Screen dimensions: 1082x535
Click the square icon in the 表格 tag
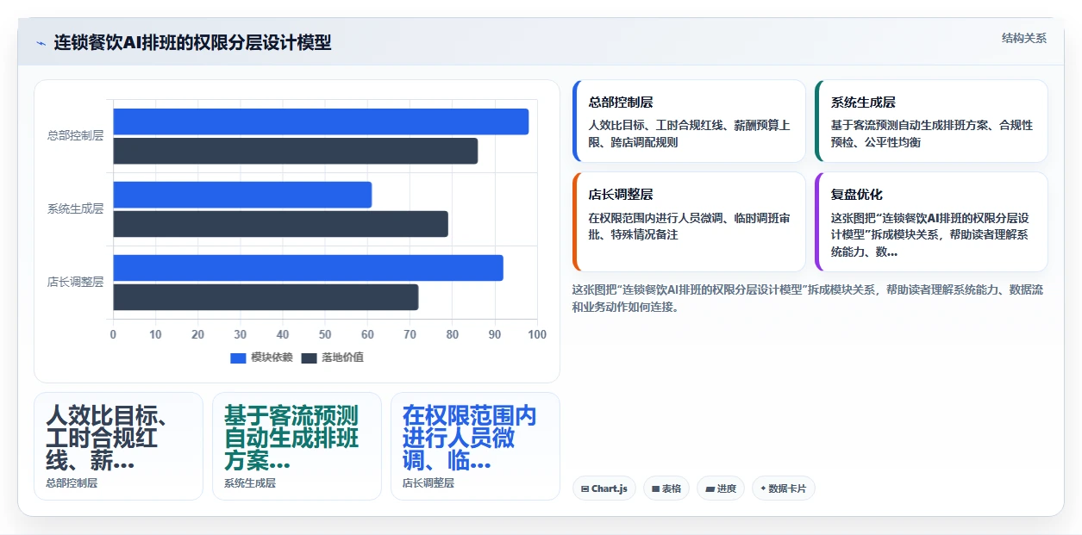click(x=656, y=488)
